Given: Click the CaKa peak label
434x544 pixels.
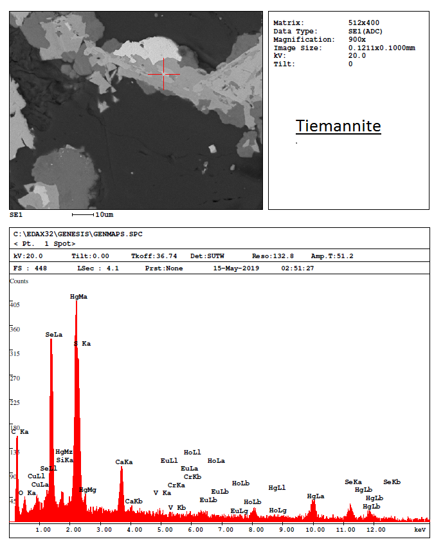Looking at the screenshot, I should pos(124,462).
